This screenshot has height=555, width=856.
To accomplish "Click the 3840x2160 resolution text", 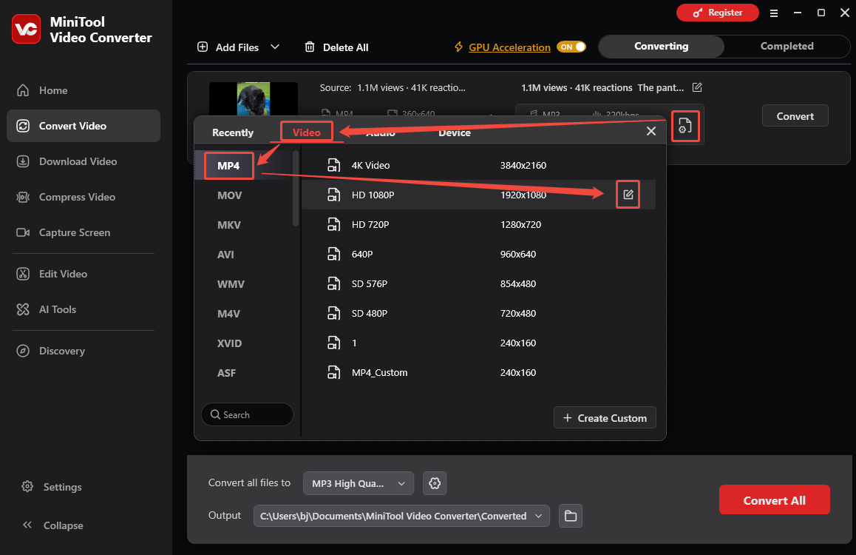I will click(x=523, y=165).
